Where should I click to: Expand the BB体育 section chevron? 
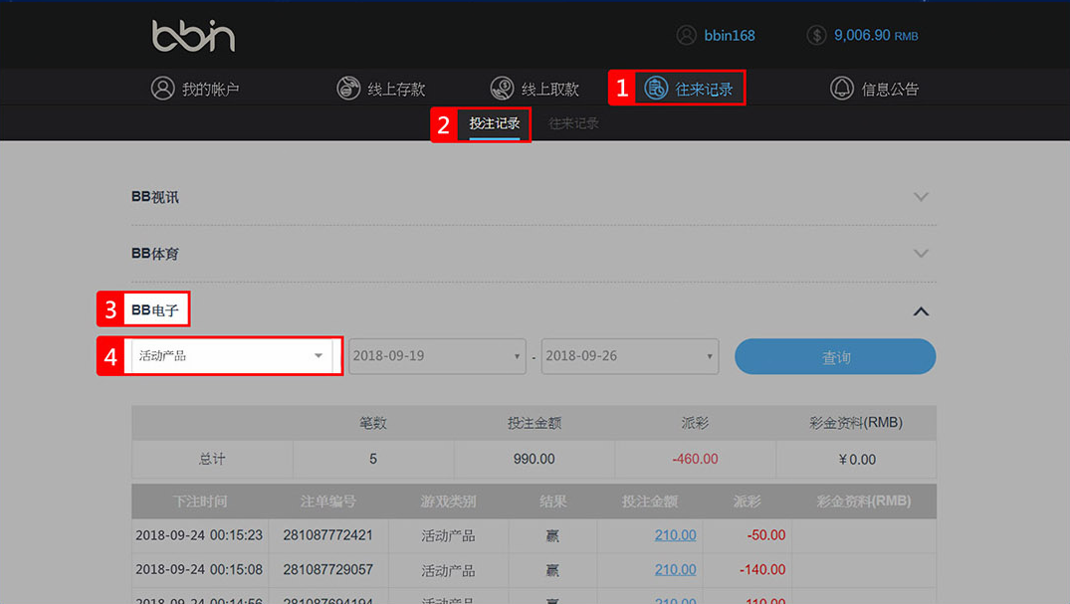[x=921, y=253]
